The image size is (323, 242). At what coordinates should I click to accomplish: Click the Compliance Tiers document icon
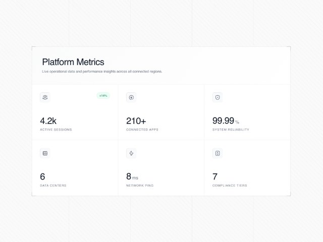[218, 153]
